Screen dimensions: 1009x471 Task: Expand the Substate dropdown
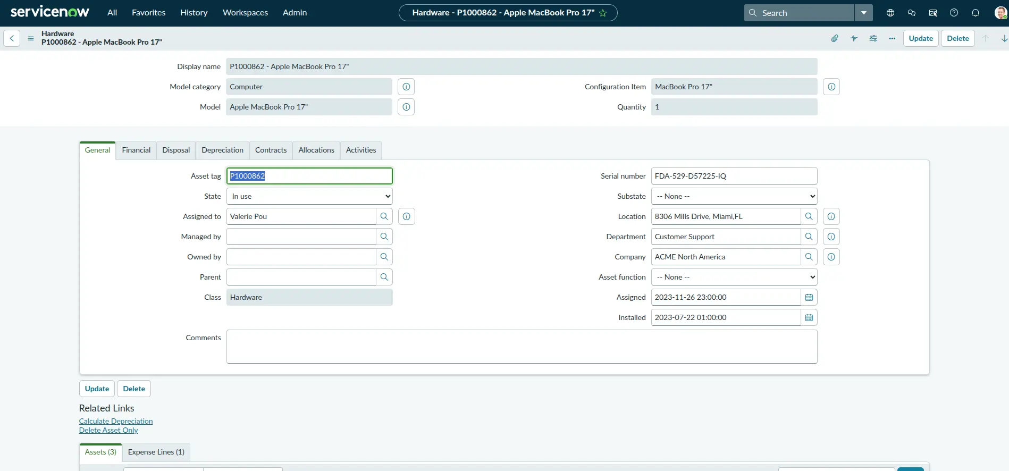click(734, 196)
